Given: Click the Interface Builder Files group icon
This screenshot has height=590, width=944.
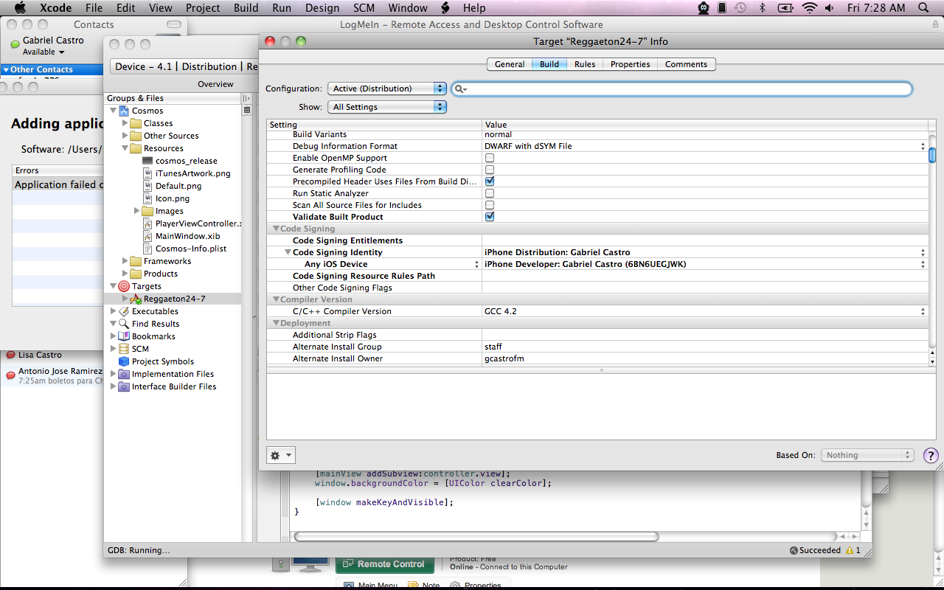Looking at the screenshot, I should pyautogui.click(x=123, y=386).
